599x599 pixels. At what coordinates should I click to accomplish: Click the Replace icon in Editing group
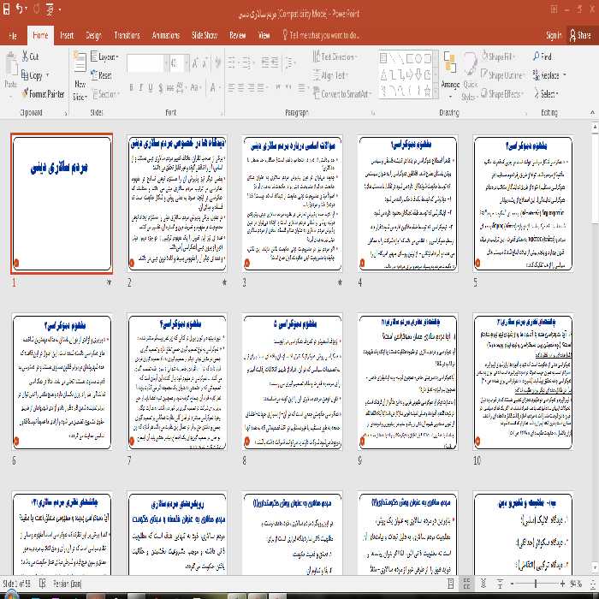(x=536, y=75)
